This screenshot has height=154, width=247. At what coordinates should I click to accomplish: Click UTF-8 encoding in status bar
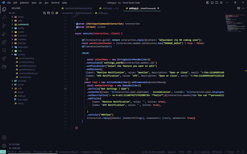pos(181,152)
